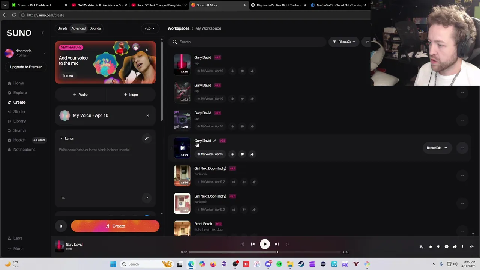Image resolution: width=480 pixels, height=270 pixels.
Task: Toggle repeat in the player bar
Action: 287,244
